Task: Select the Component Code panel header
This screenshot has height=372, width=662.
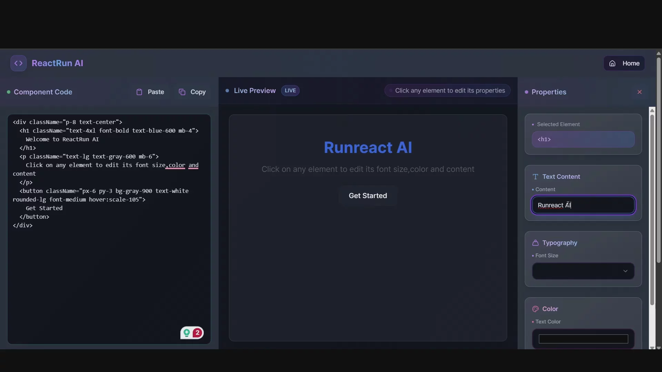Action: pyautogui.click(x=43, y=92)
